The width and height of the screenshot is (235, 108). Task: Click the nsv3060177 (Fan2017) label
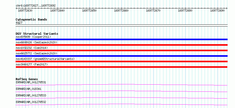tap(32, 64)
